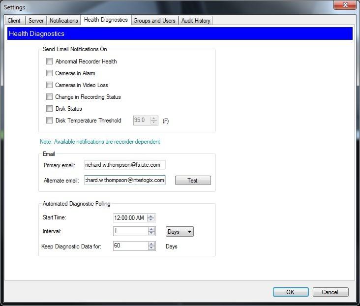Click the Health Diagnostics blue header
The width and height of the screenshot is (360, 306).
pos(180,33)
